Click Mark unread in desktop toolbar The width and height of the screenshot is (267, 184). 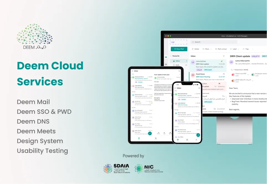(221, 49)
